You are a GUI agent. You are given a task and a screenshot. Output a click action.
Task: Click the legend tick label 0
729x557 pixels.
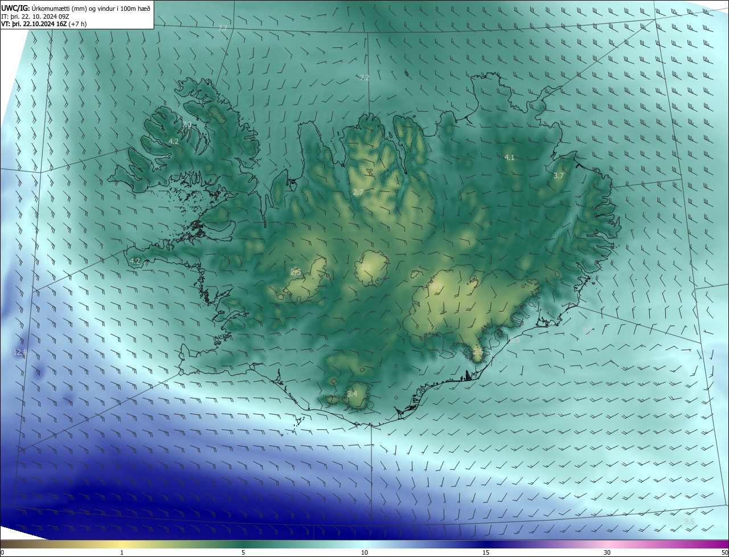tap(2, 552)
